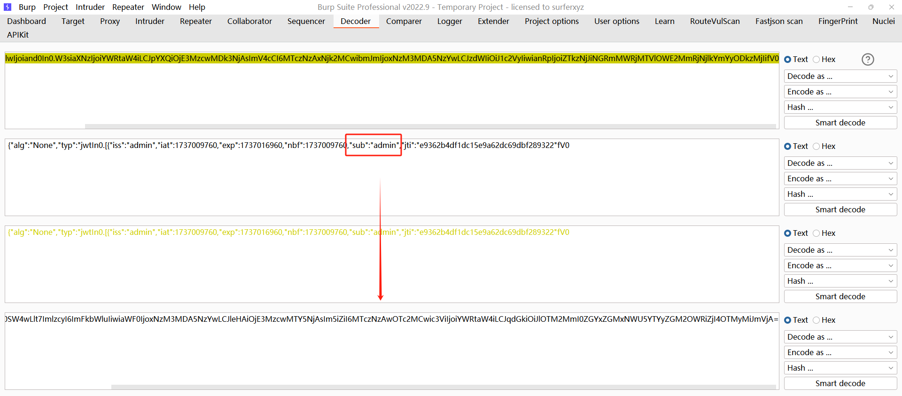Open the Fastjson scan tab

[779, 21]
